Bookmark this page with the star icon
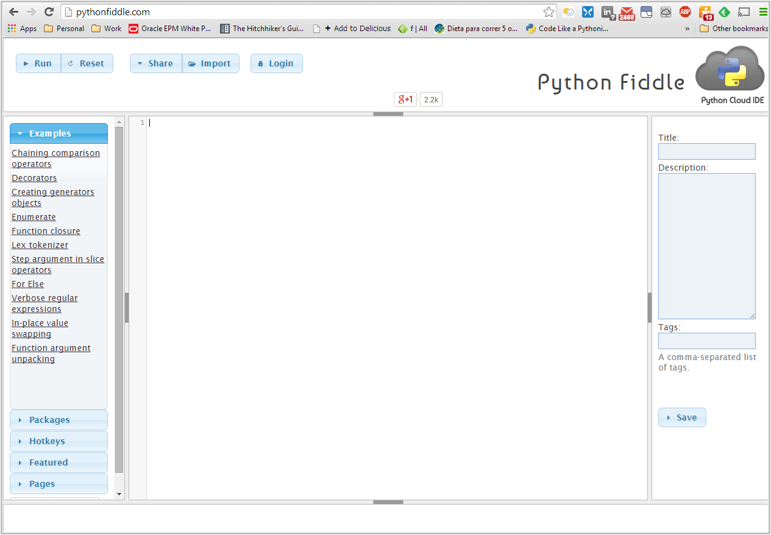The width and height of the screenshot is (771, 535). click(x=549, y=12)
